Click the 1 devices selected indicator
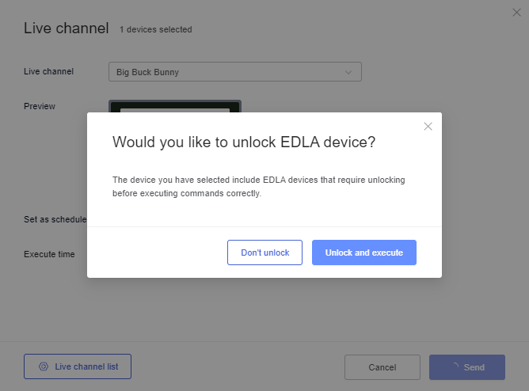This screenshot has height=391, width=529. 156,29
